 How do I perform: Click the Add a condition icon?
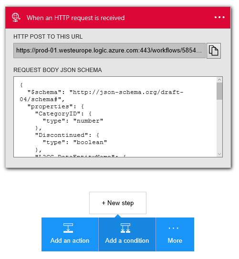pos(125,228)
